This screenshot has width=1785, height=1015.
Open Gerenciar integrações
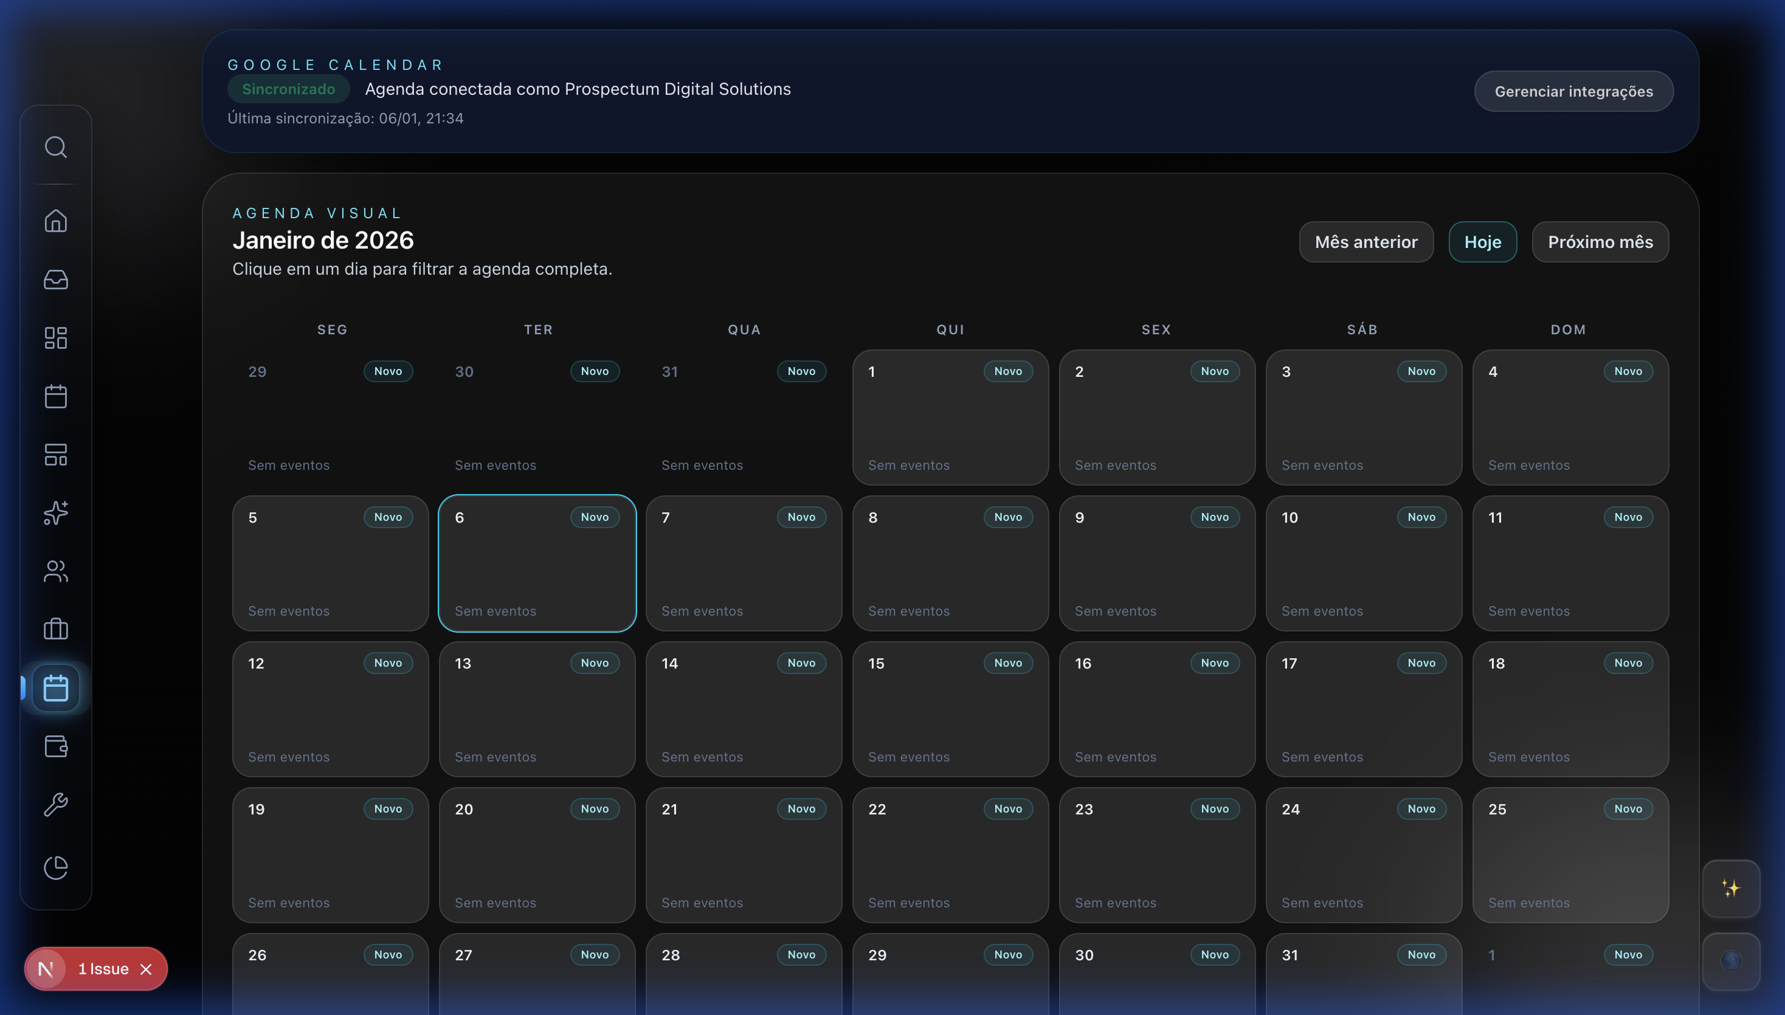point(1573,91)
